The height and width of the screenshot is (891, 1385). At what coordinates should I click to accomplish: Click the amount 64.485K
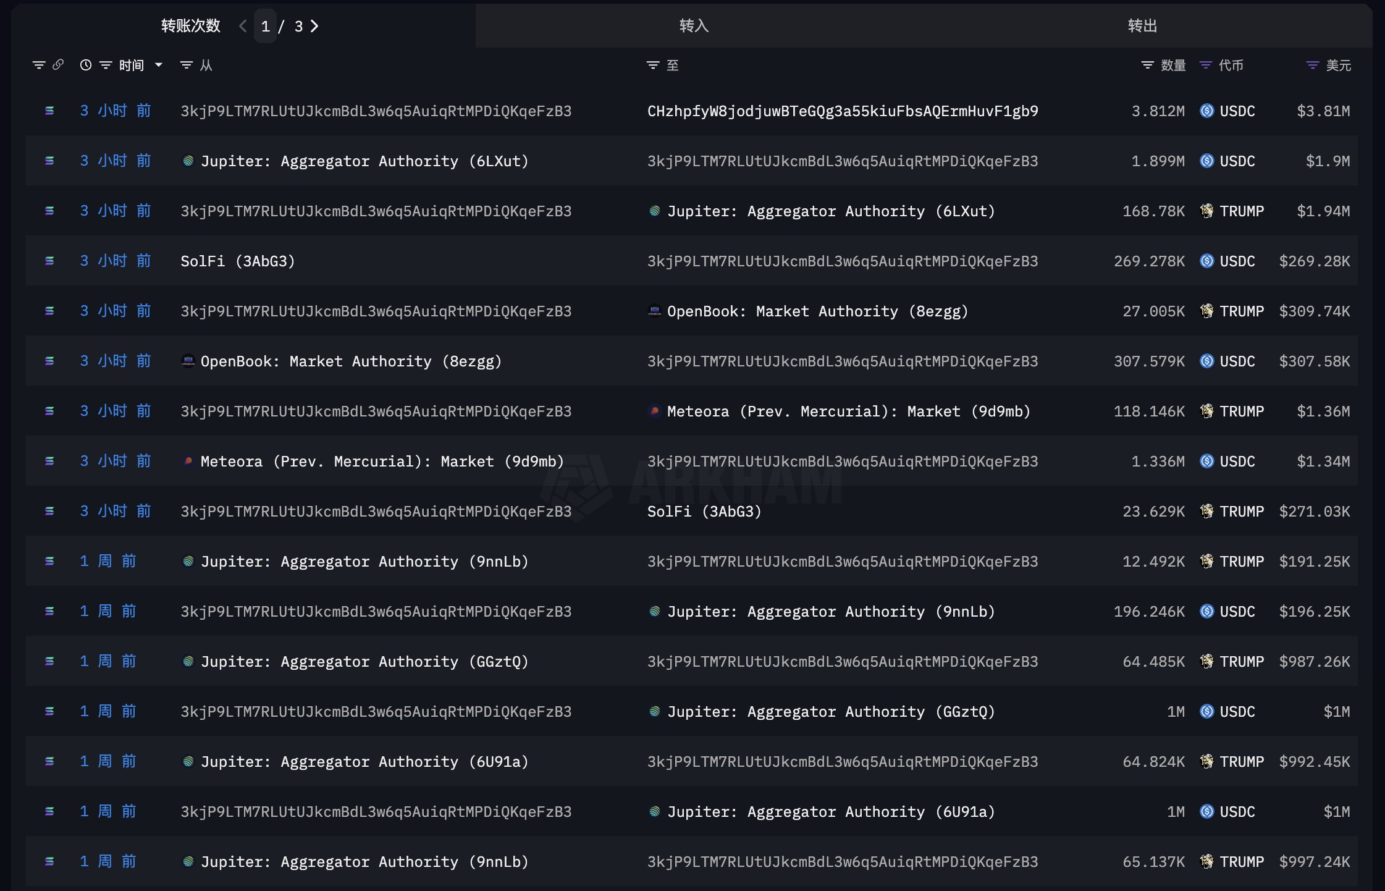pos(1153,661)
